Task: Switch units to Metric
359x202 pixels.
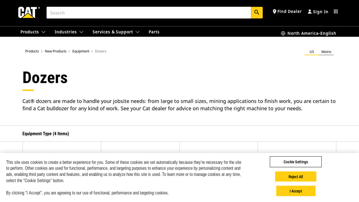Action: [x=326, y=52]
